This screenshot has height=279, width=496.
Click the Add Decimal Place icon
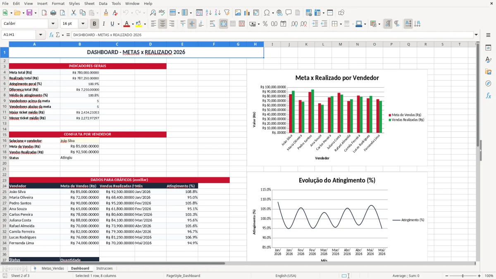294,24
